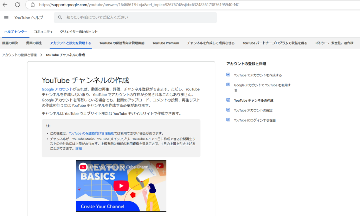Click article icon beside YouTube でアカウントを作成する
This screenshot has height=216, width=360.
click(228, 75)
